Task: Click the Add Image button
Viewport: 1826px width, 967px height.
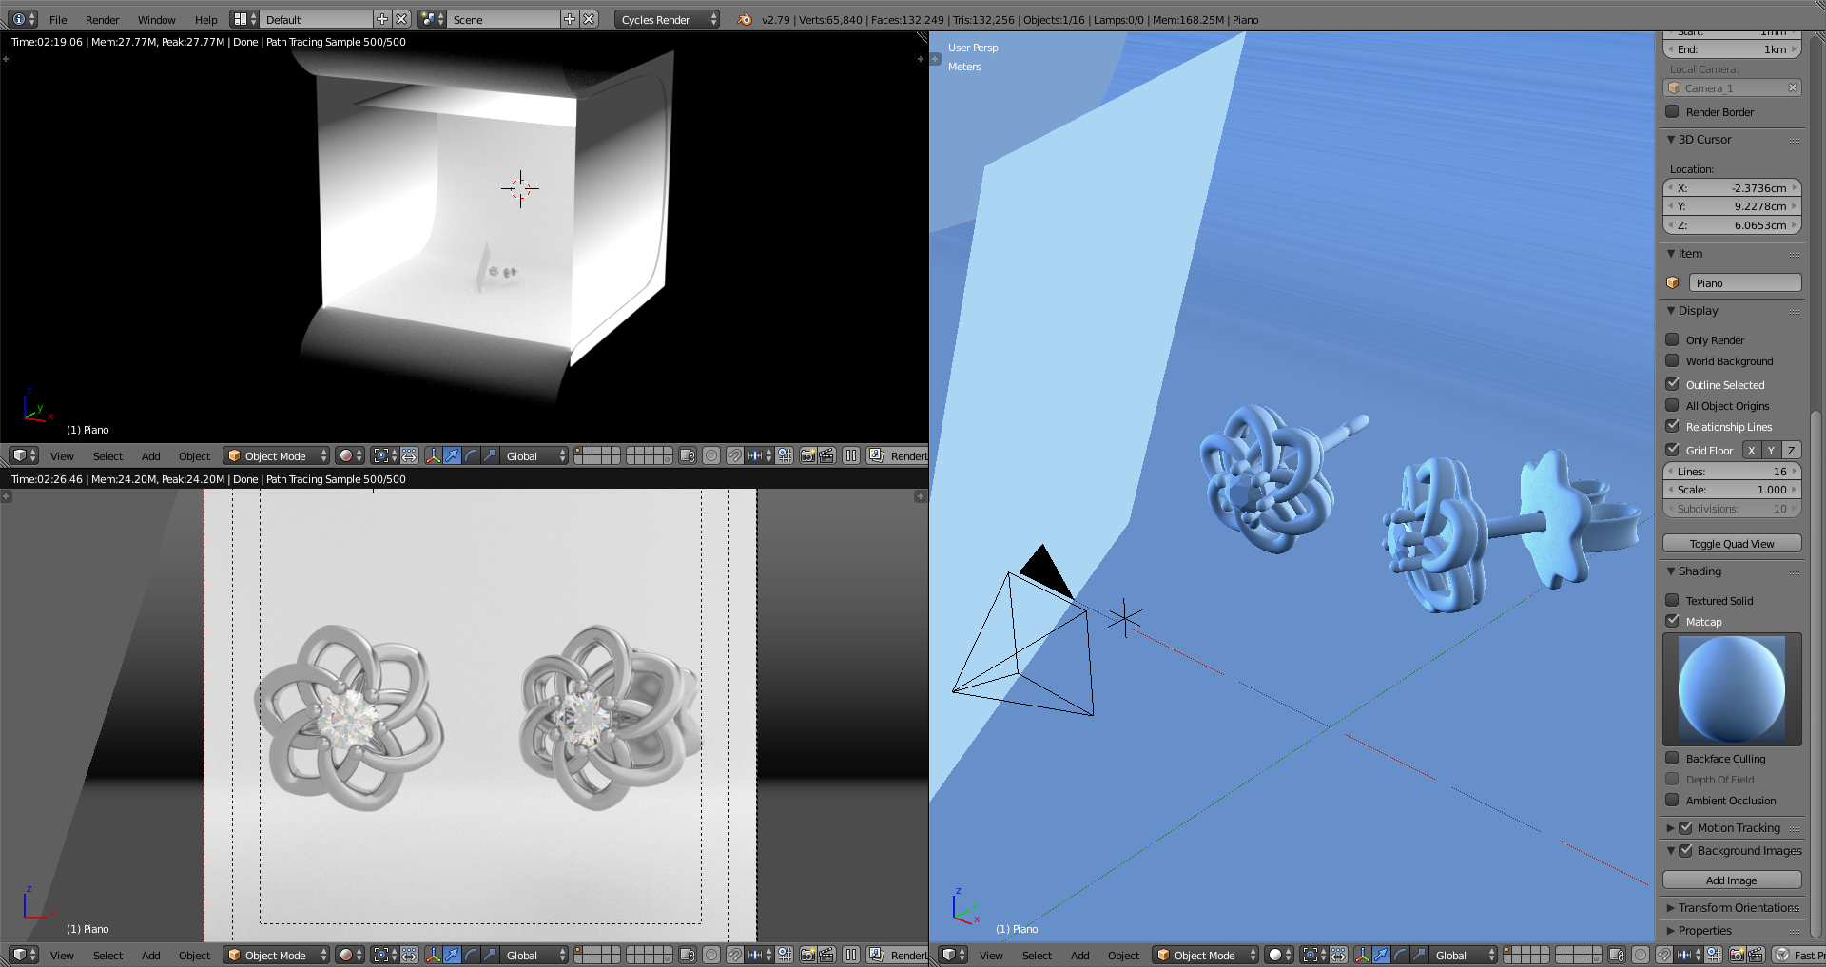Action: point(1732,880)
